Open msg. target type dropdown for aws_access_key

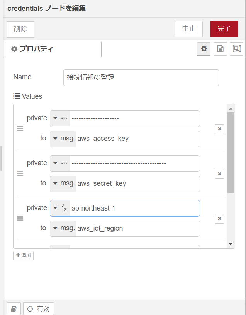[x=63, y=139]
